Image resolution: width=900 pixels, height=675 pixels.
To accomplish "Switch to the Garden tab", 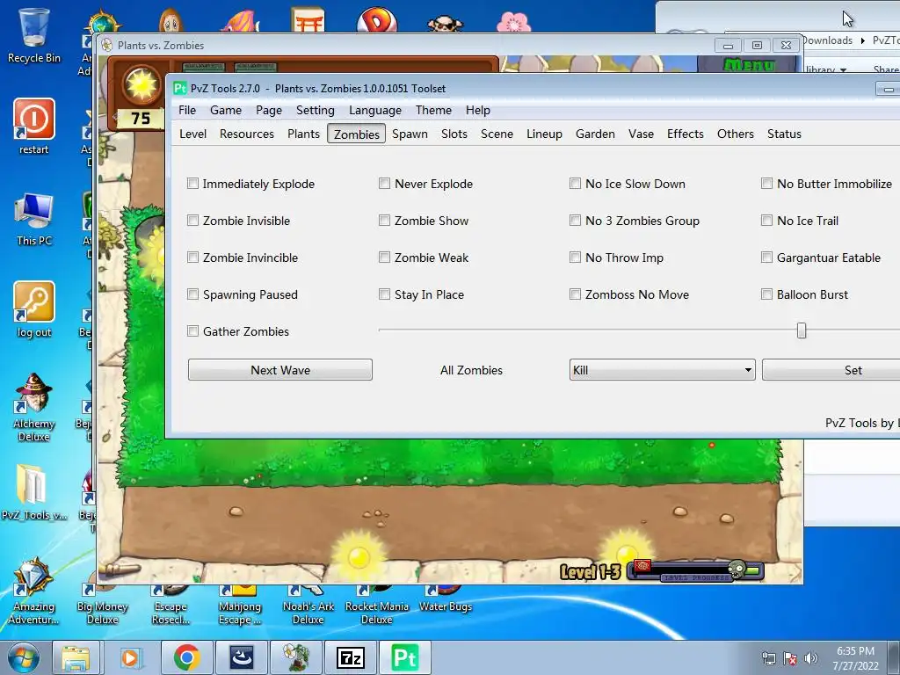I will pos(595,134).
